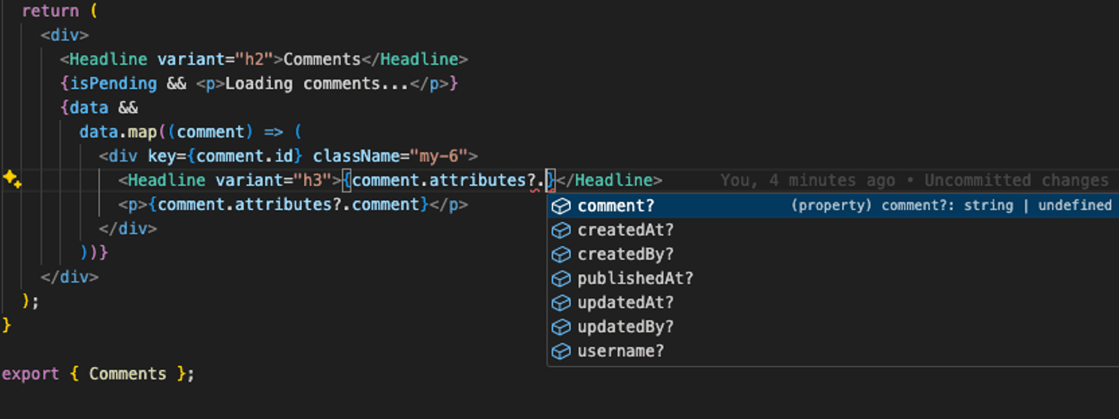Pick username? from the suggestion list
This screenshot has height=419, width=1119.
coord(833,351)
